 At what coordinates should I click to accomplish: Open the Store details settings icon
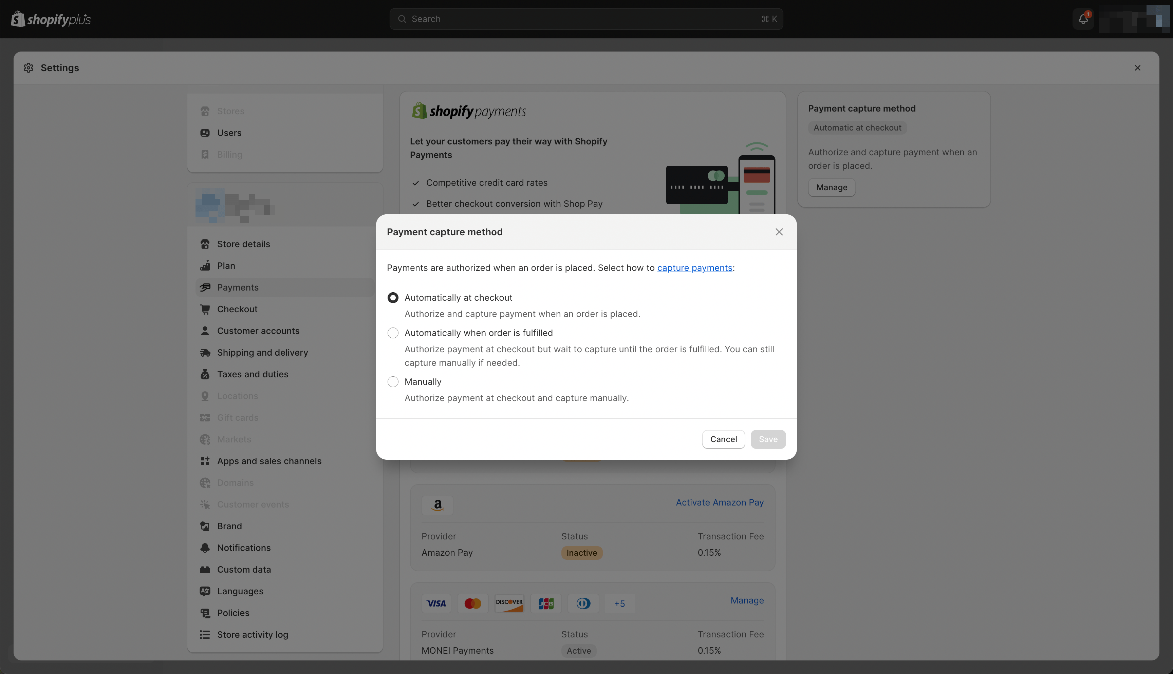206,244
